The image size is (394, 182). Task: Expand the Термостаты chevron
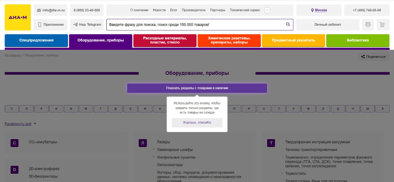pyautogui.click(x=282, y=173)
